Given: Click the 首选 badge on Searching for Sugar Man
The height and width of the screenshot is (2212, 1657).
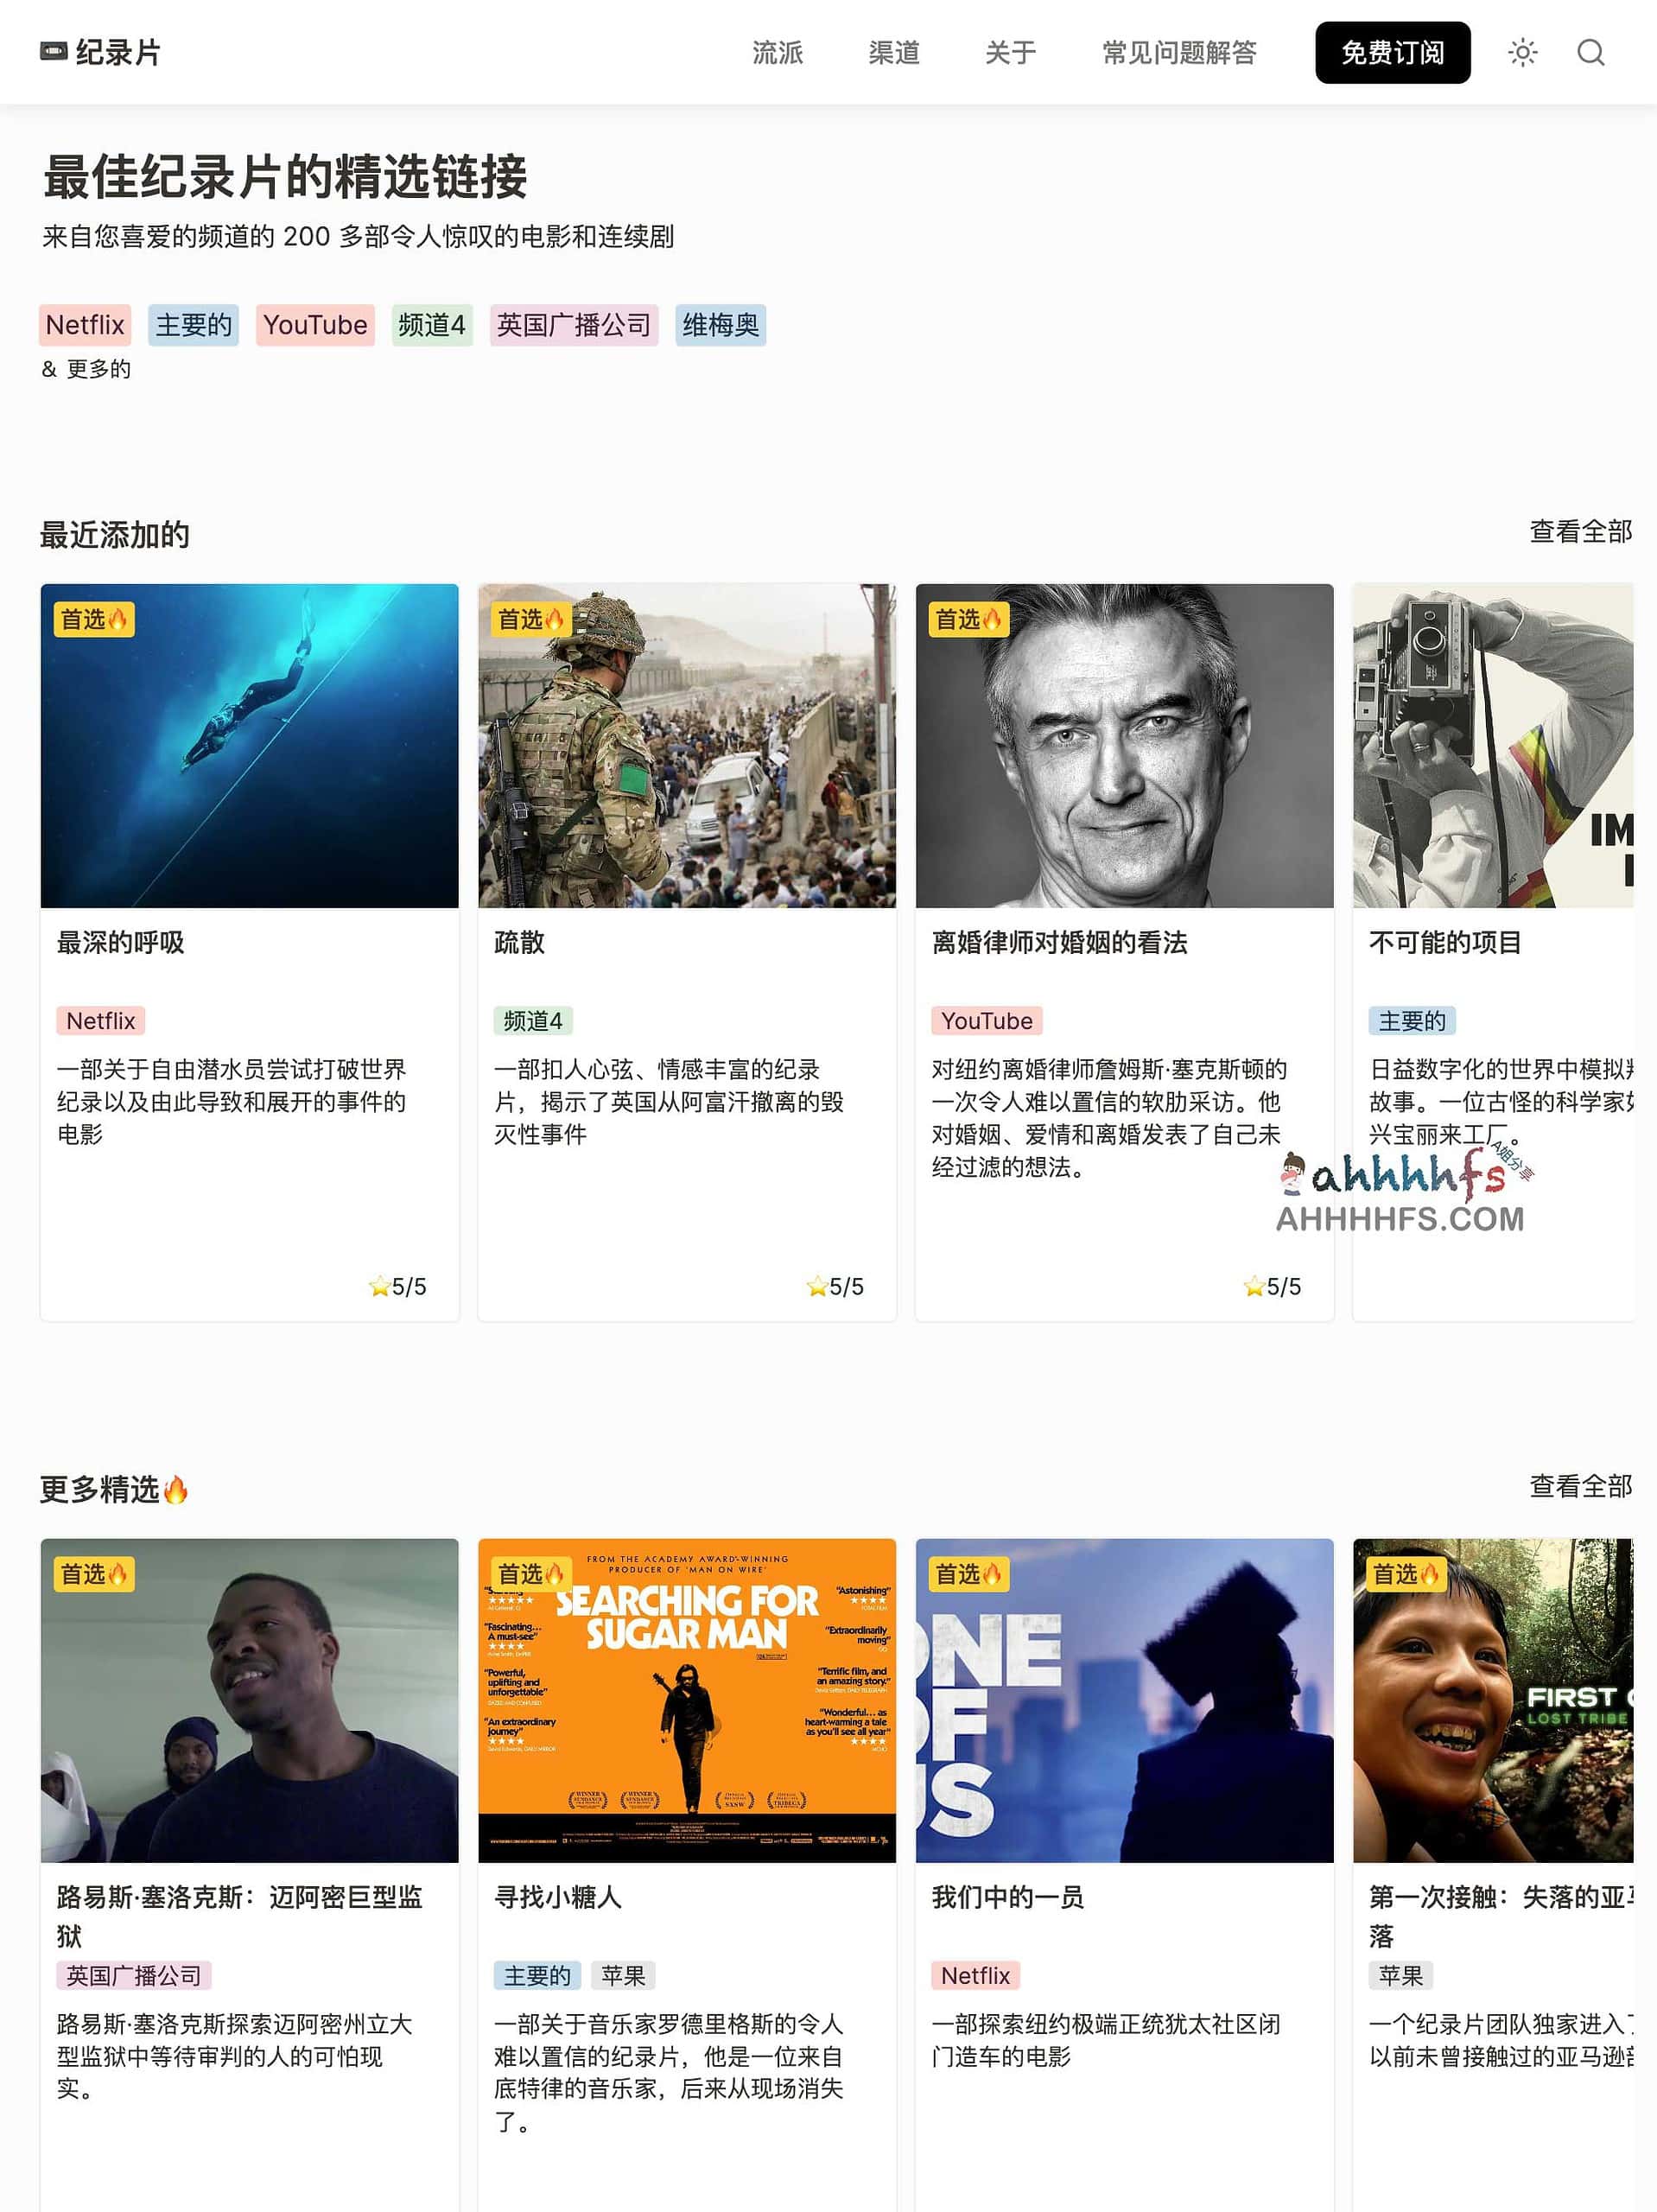Looking at the screenshot, I should pos(532,1574).
